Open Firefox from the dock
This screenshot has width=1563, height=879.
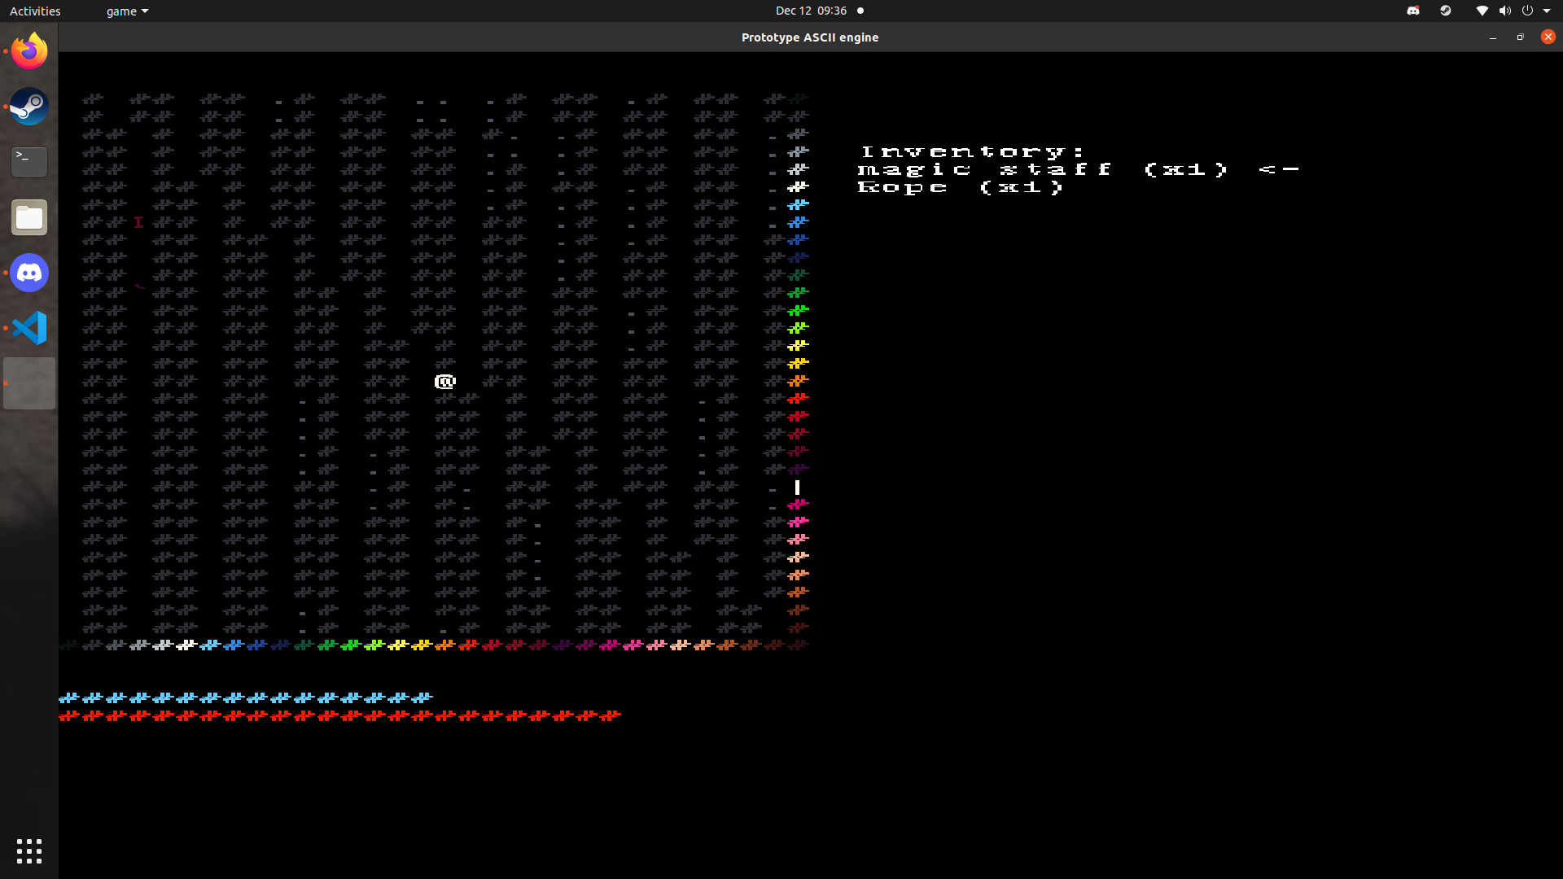tap(29, 51)
